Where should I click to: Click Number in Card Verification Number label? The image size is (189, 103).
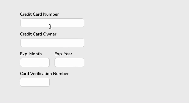61,74
